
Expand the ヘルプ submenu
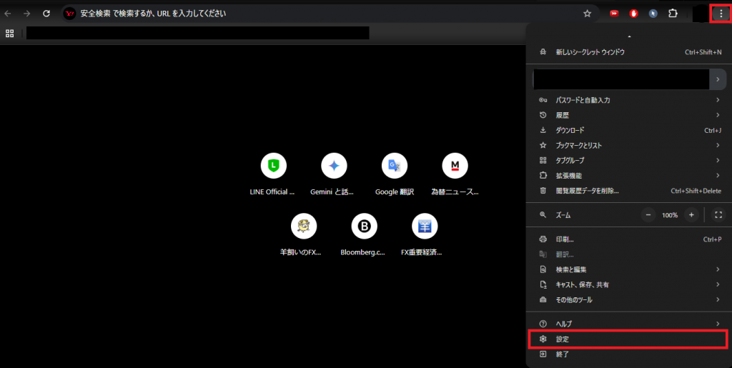628,324
